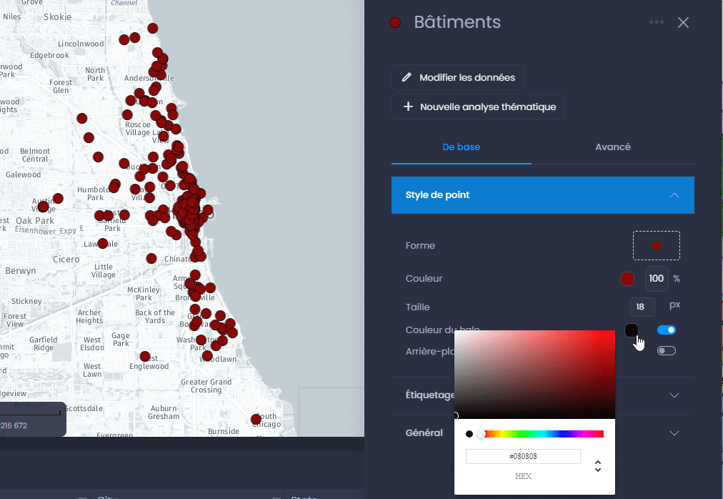Click the plus icon on Nouvelle analyse
This screenshot has width=723, height=499.
point(408,107)
